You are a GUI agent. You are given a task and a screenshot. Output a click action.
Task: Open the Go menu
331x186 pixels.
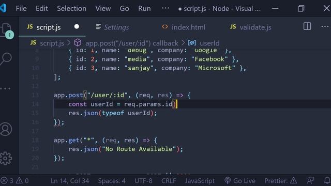pyautogui.click(x=124, y=9)
